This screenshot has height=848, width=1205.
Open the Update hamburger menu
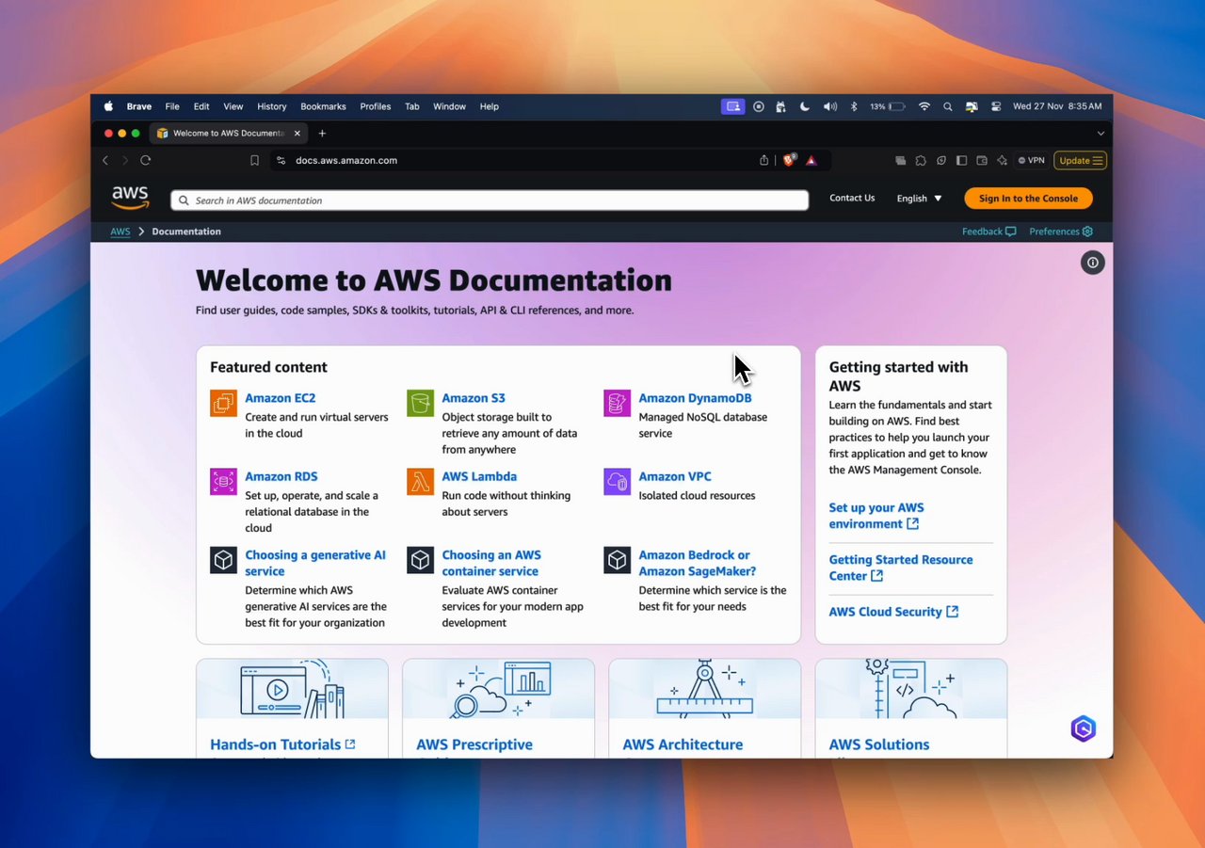1081,160
